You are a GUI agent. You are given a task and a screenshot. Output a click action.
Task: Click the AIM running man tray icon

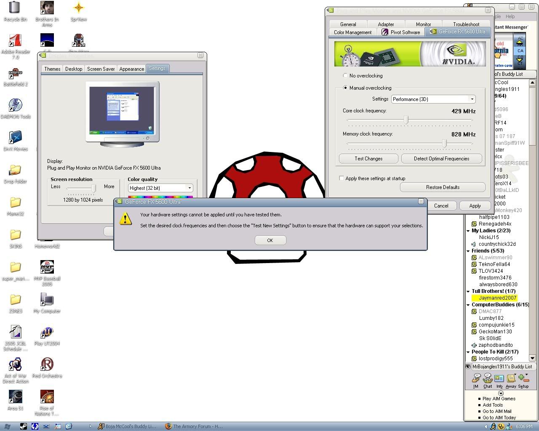tap(493, 426)
